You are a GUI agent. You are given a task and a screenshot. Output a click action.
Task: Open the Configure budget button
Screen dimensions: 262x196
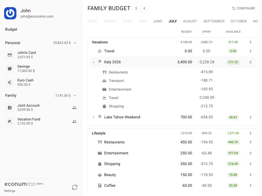(244, 8)
